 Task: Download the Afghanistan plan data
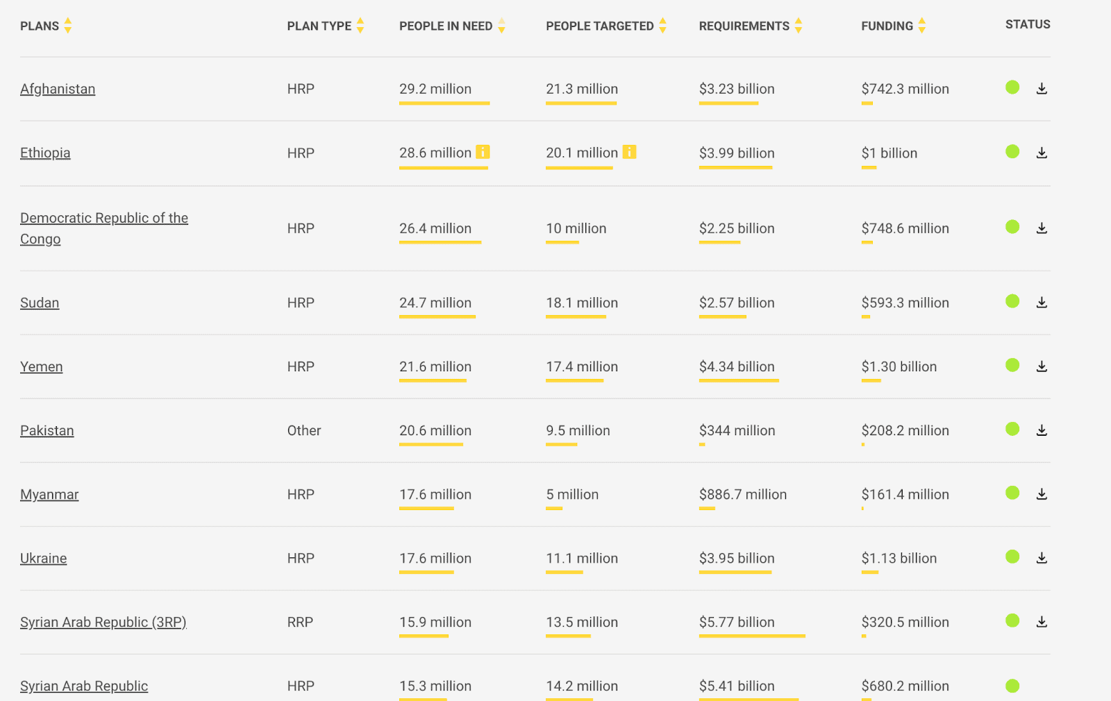pos(1042,89)
